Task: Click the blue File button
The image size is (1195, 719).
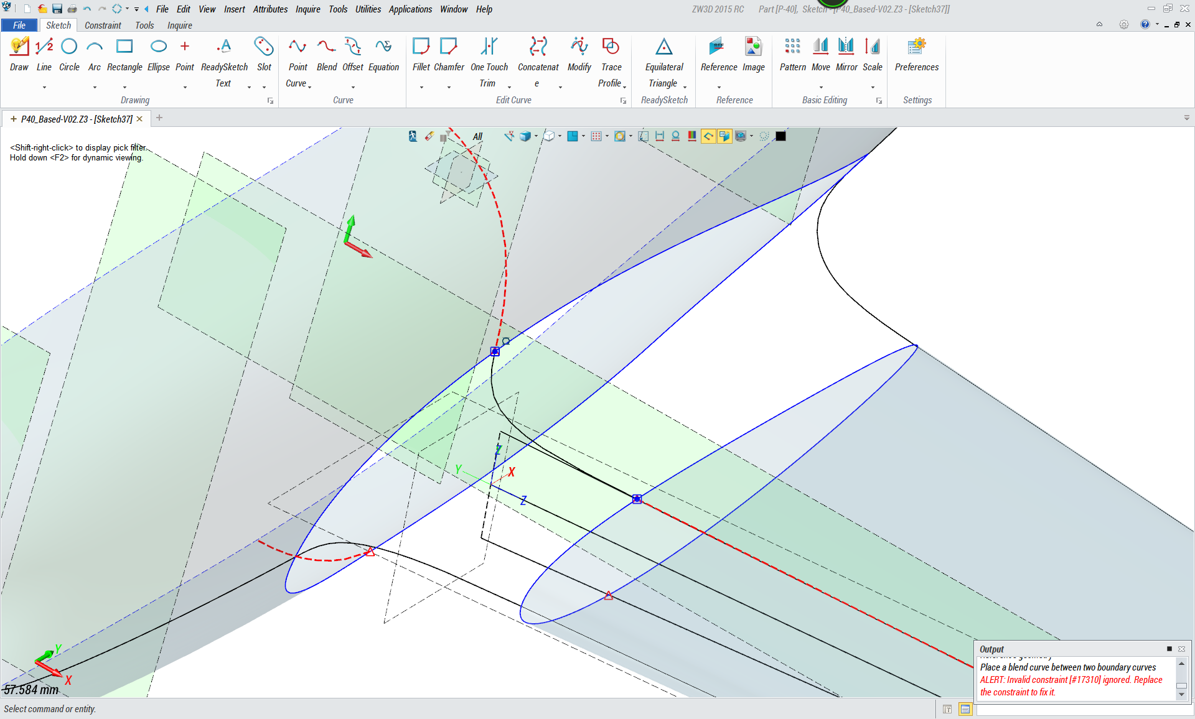Action: (19, 26)
